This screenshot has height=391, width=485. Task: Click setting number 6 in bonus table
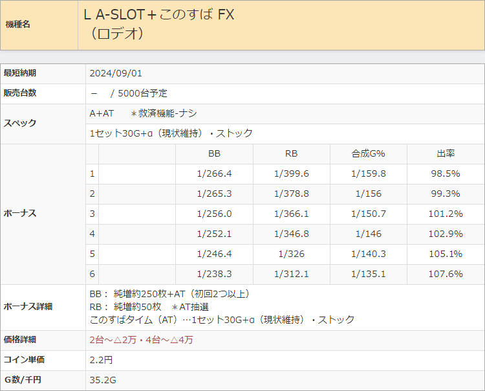coord(92,274)
